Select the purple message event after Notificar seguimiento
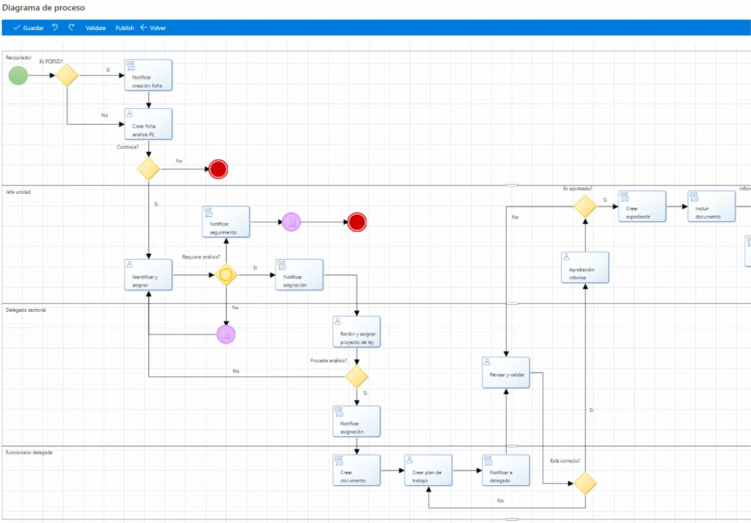The width and height of the screenshot is (751, 523). coord(291,222)
